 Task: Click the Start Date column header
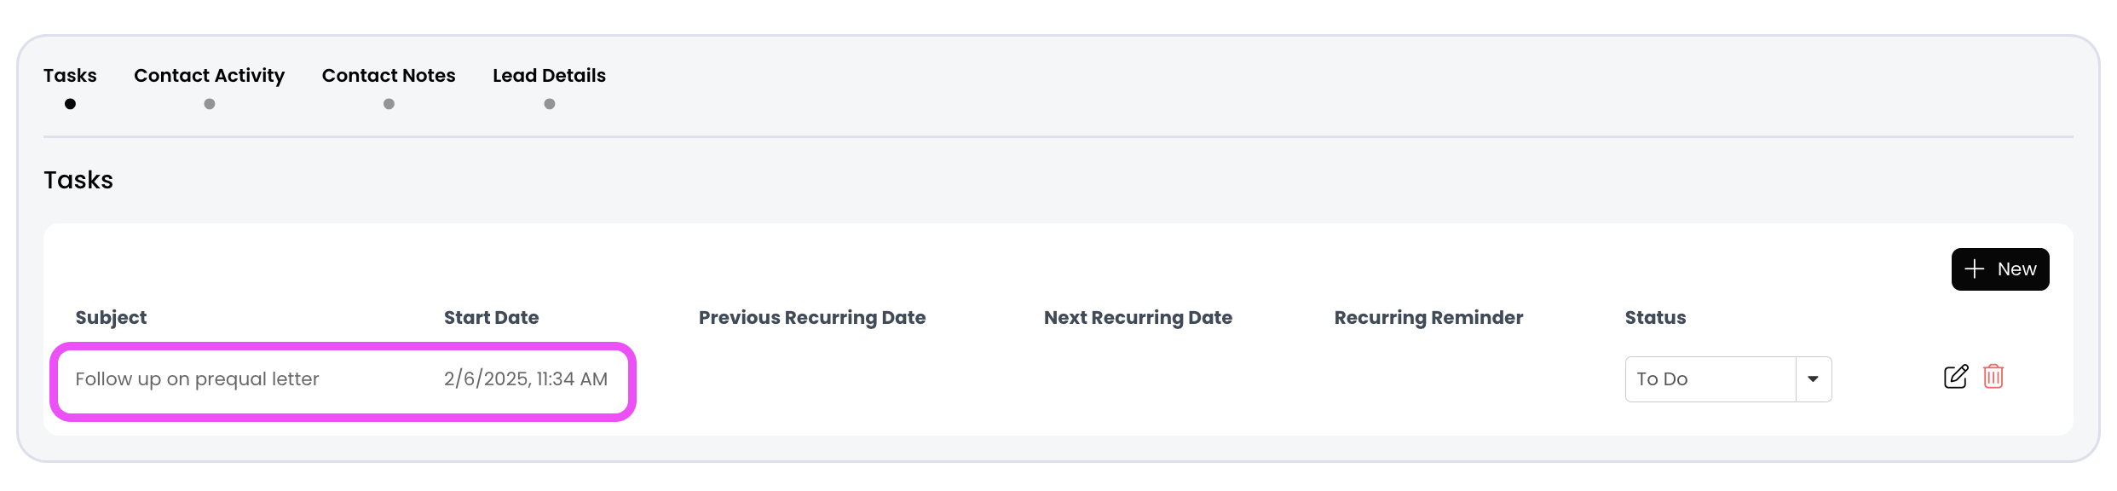coord(491,318)
